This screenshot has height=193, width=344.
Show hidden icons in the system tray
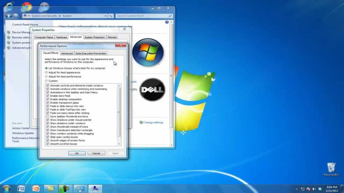coord(297,189)
